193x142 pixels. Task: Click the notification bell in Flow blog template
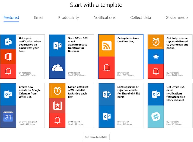tap(106, 68)
